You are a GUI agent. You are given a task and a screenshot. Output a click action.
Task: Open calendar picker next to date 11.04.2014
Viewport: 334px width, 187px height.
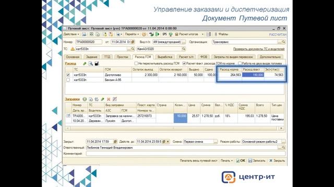[x=133, y=42]
